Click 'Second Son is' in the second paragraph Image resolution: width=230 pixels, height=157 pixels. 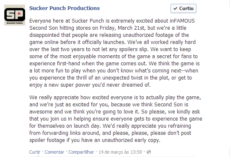tap(171, 105)
